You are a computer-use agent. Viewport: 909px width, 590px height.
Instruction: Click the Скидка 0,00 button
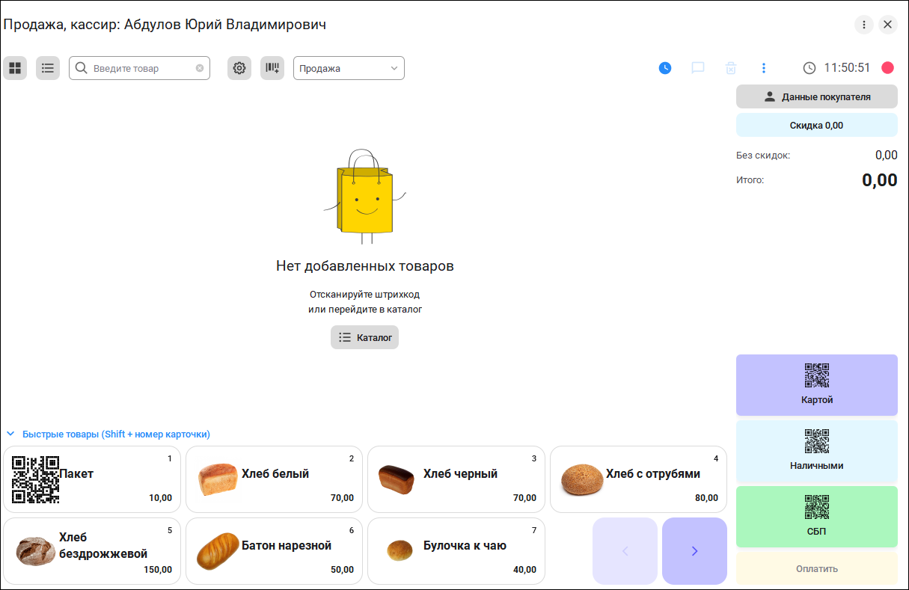click(816, 125)
